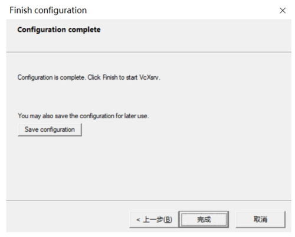Return to previous page via < 上一步(B)

154,219
